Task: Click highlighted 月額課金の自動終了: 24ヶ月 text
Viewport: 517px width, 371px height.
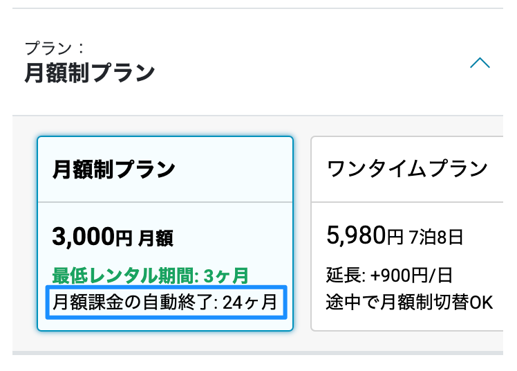Action: coord(166,302)
